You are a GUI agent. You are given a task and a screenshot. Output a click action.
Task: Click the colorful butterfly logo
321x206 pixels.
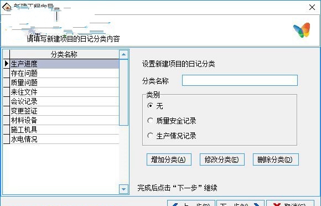302,30
